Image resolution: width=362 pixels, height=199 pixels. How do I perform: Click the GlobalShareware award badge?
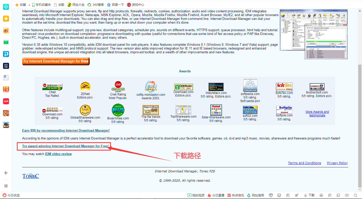coord(85,110)
